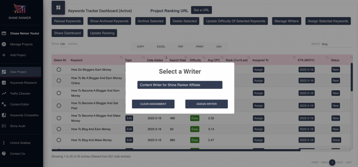Select radio for How To Blog And Make Money

point(59,140)
